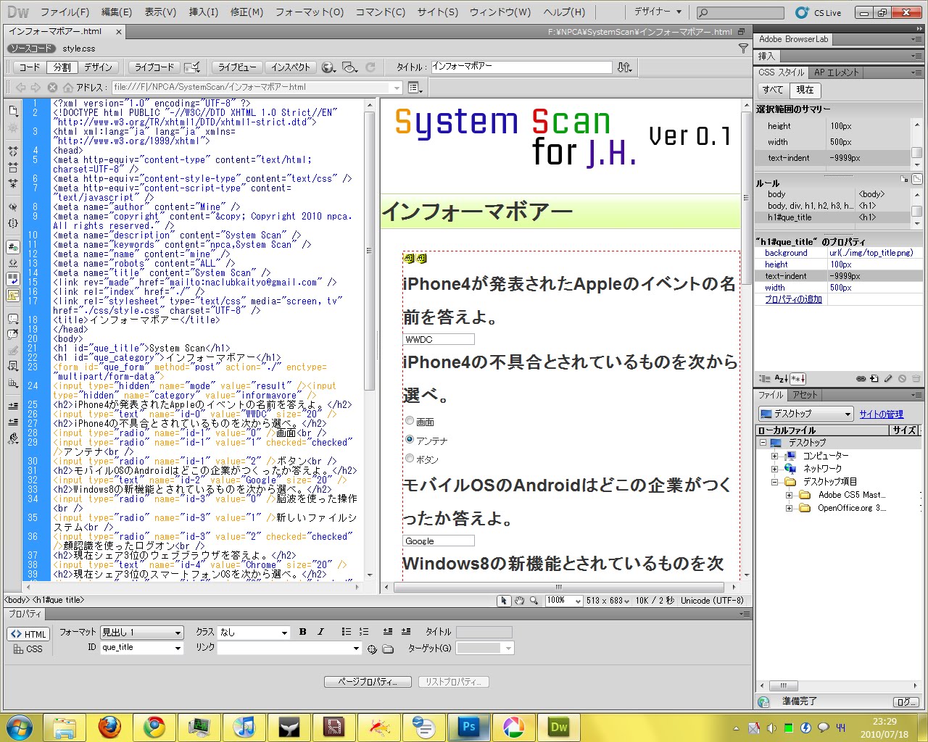Expand the ネットワーク tree node

pos(775,469)
